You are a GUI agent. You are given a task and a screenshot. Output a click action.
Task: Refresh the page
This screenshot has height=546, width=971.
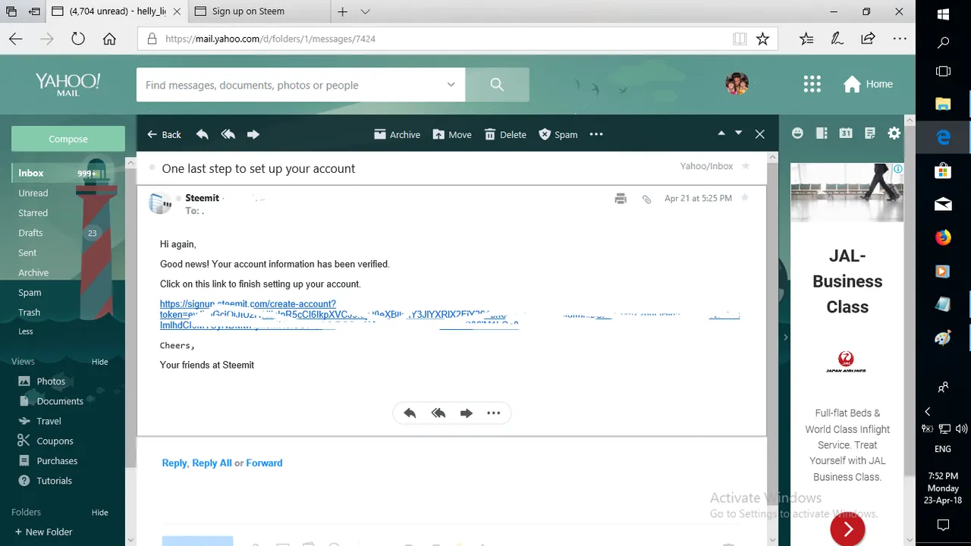tap(77, 39)
